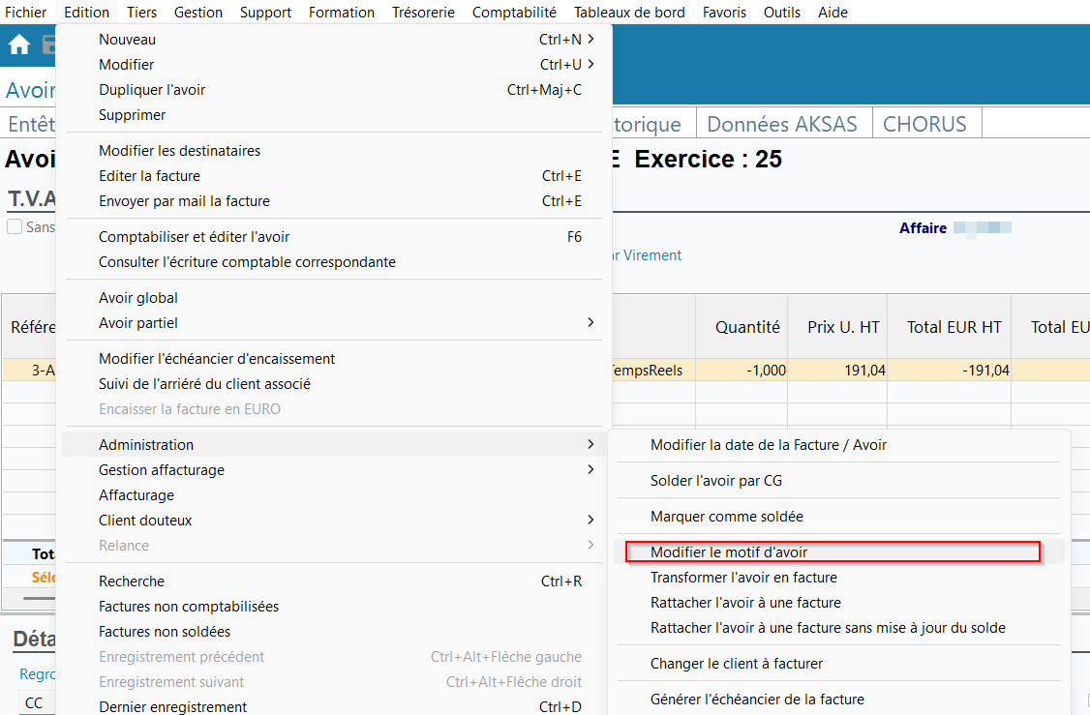Click the Home icon in toolbar
The width and height of the screenshot is (1090, 715).
pyautogui.click(x=19, y=45)
